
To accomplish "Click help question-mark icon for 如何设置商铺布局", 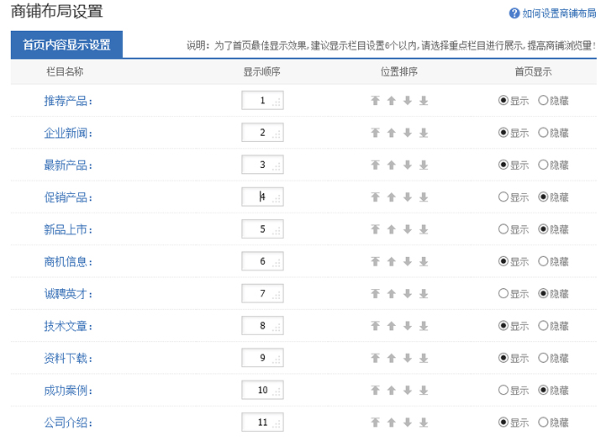I will click(514, 13).
